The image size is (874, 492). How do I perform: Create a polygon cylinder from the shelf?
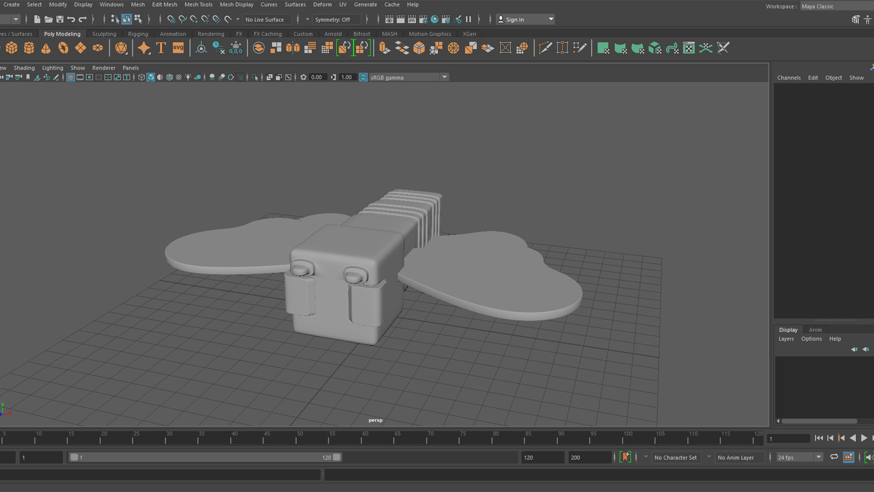[x=29, y=48]
